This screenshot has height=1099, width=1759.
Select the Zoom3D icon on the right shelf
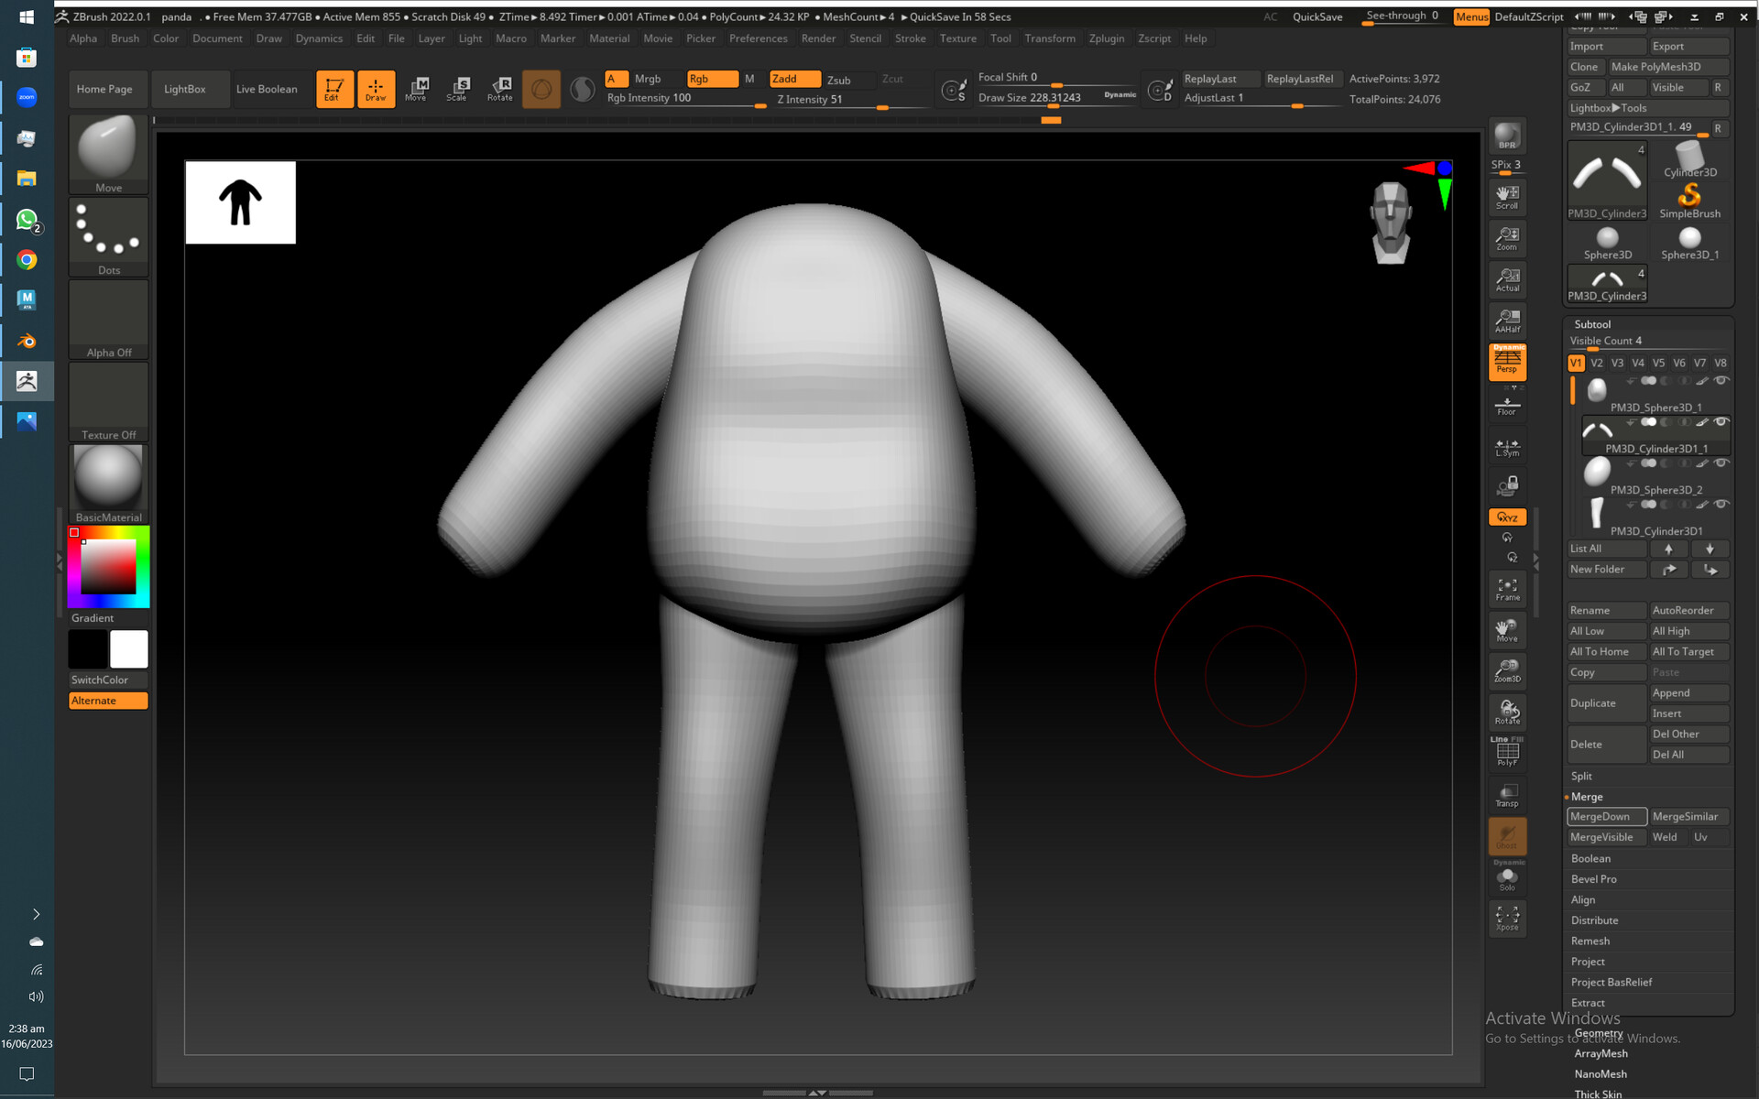click(x=1507, y=669)
